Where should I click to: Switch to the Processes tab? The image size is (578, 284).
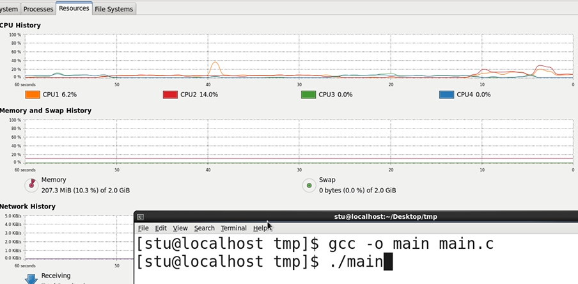[x=38, y=9]
